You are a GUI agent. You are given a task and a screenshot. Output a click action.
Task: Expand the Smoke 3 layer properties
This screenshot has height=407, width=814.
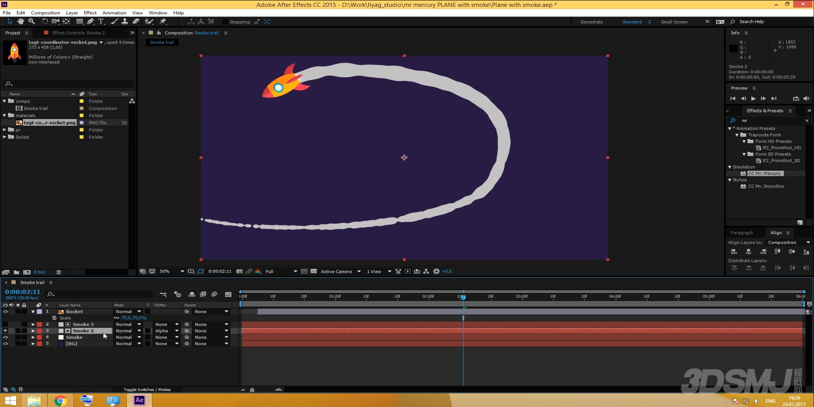pos(33,324)
